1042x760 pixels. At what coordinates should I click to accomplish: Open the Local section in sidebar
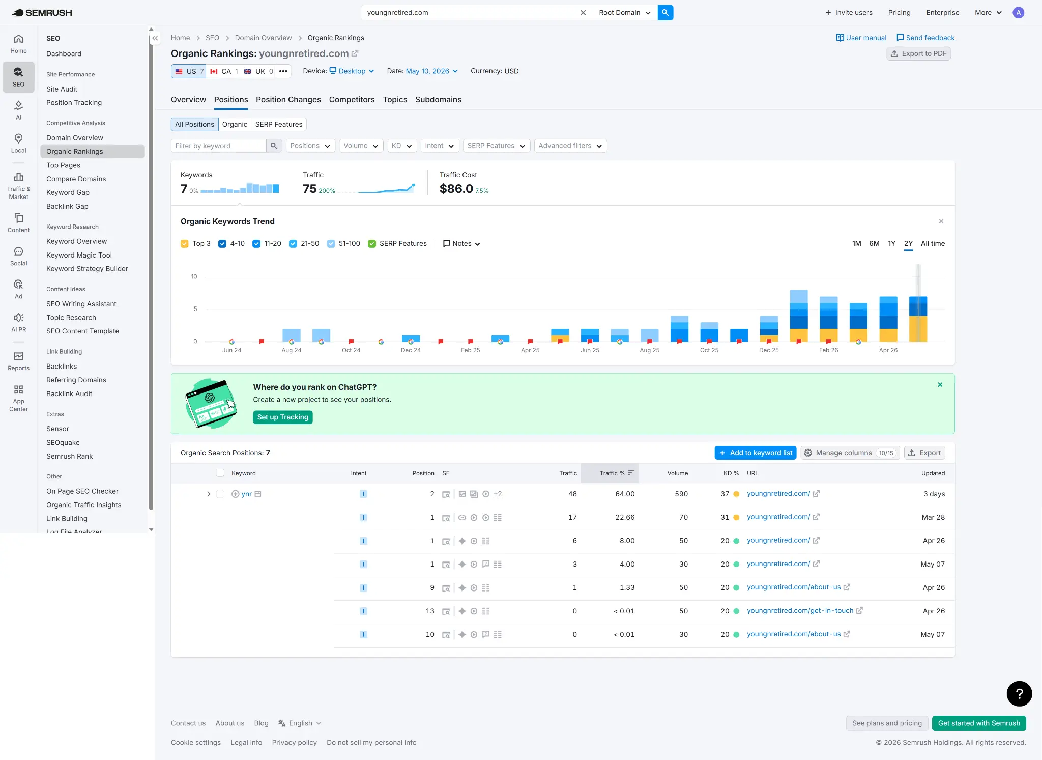(x=18, y=144)
